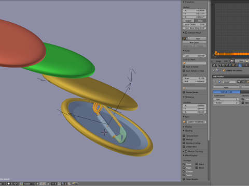249x186 pixels.
Task: Click the properties sidebar vertical scrollbar
Action: click(x=209, y=71)
